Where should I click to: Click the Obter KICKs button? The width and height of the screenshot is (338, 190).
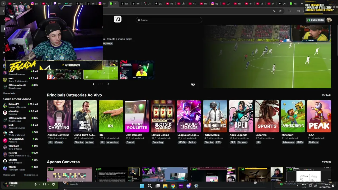click(316, 20)
